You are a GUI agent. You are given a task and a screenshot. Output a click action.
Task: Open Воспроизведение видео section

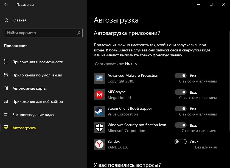coord(34,115)
